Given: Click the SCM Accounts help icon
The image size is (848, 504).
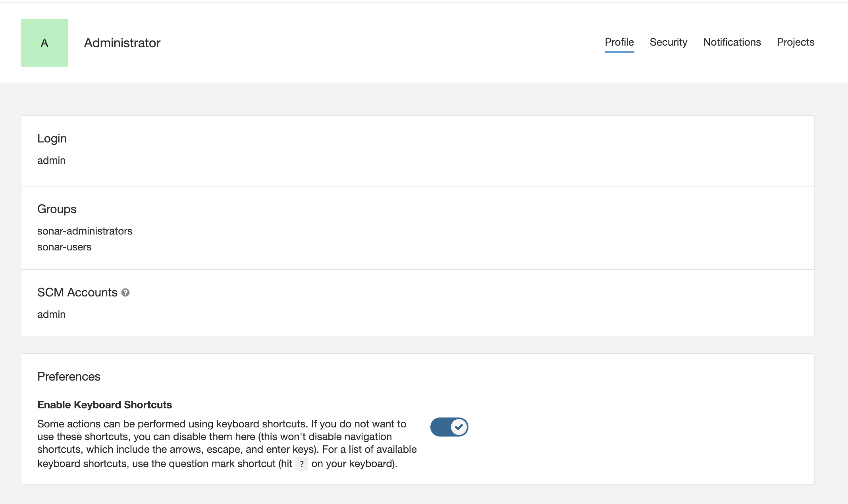Looking at the screenshot, I should click(x=126, y=293).
